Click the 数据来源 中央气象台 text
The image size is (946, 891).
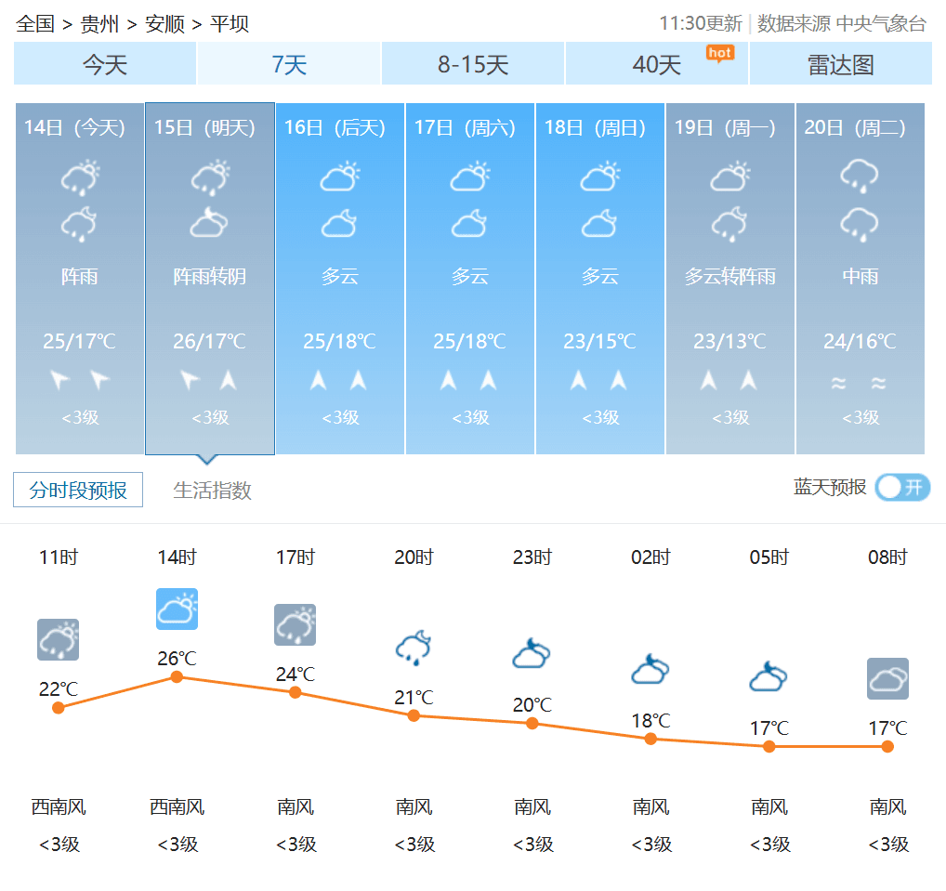(x=842, y=23)
